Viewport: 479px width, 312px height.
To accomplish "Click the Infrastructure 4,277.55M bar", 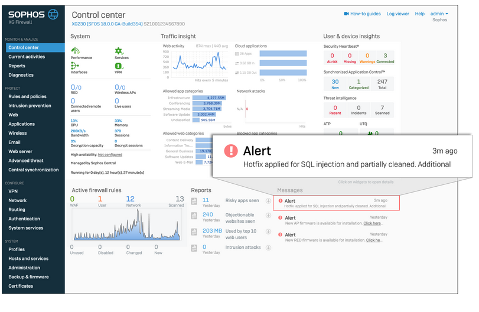I will 209,97.
